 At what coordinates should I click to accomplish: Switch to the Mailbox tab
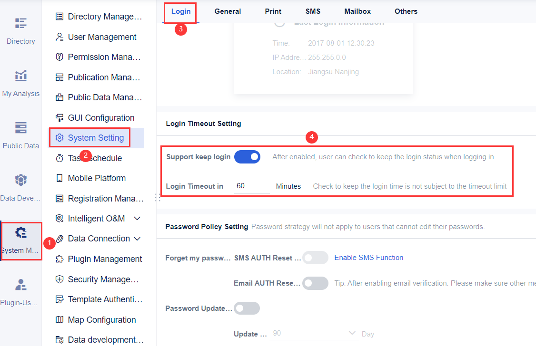[x=357, y=11]
